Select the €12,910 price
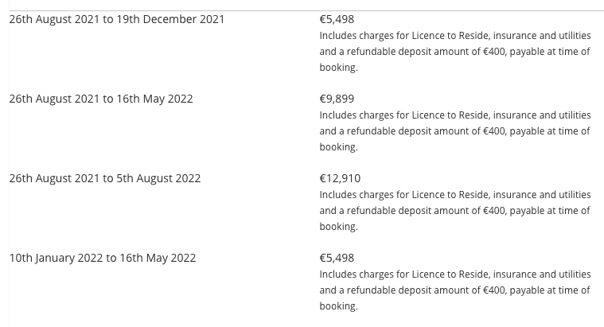 340,178
